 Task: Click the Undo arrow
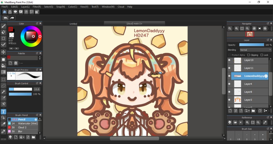click(6, 18)
